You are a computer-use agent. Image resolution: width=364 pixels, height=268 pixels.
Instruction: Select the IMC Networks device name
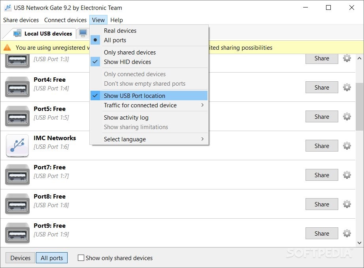[55, 138]
